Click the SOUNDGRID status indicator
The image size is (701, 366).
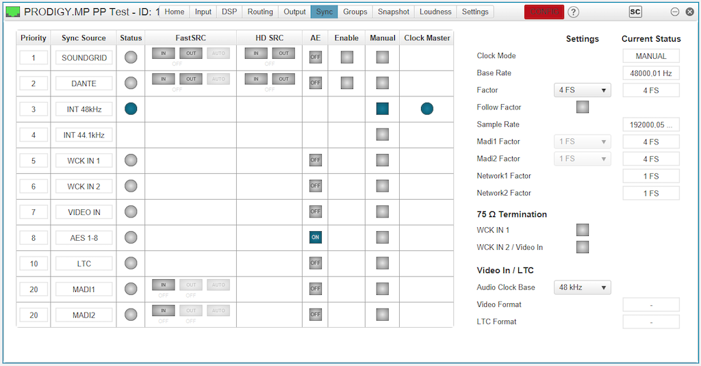131,57
